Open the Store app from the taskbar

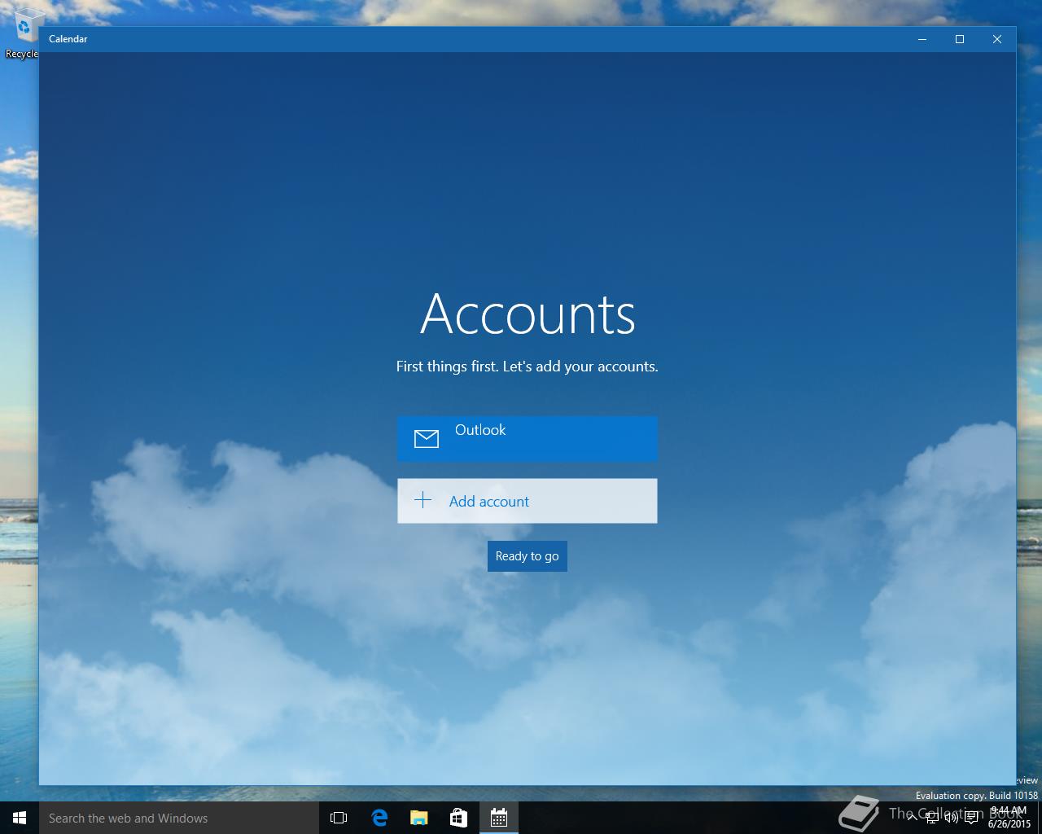458,818
